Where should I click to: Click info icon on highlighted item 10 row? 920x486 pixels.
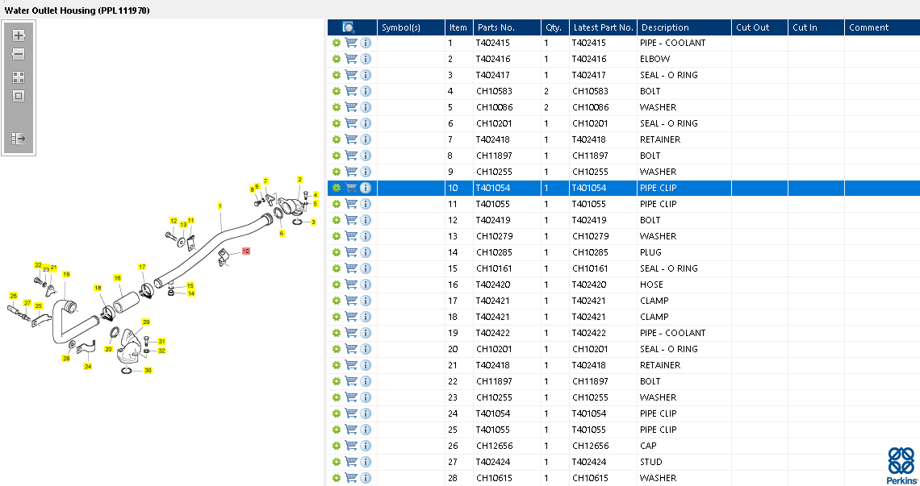click(x=366, y=188)
